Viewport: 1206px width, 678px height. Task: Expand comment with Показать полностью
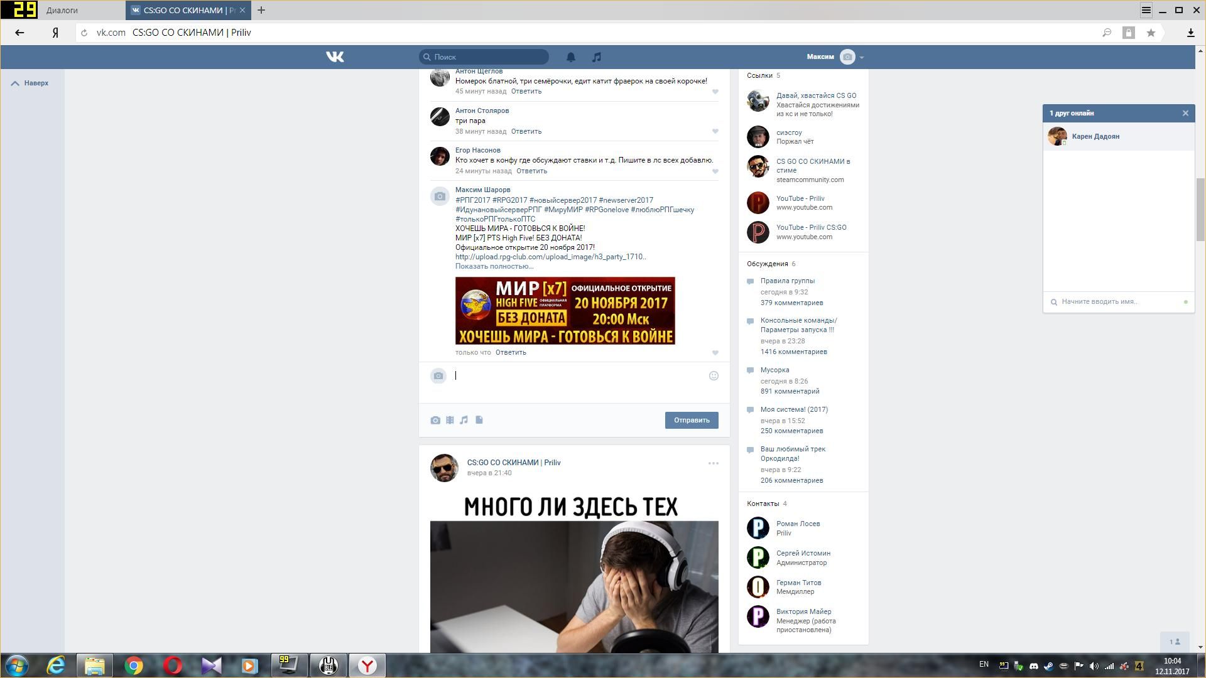pyautogui.click(x=494, y=266)
